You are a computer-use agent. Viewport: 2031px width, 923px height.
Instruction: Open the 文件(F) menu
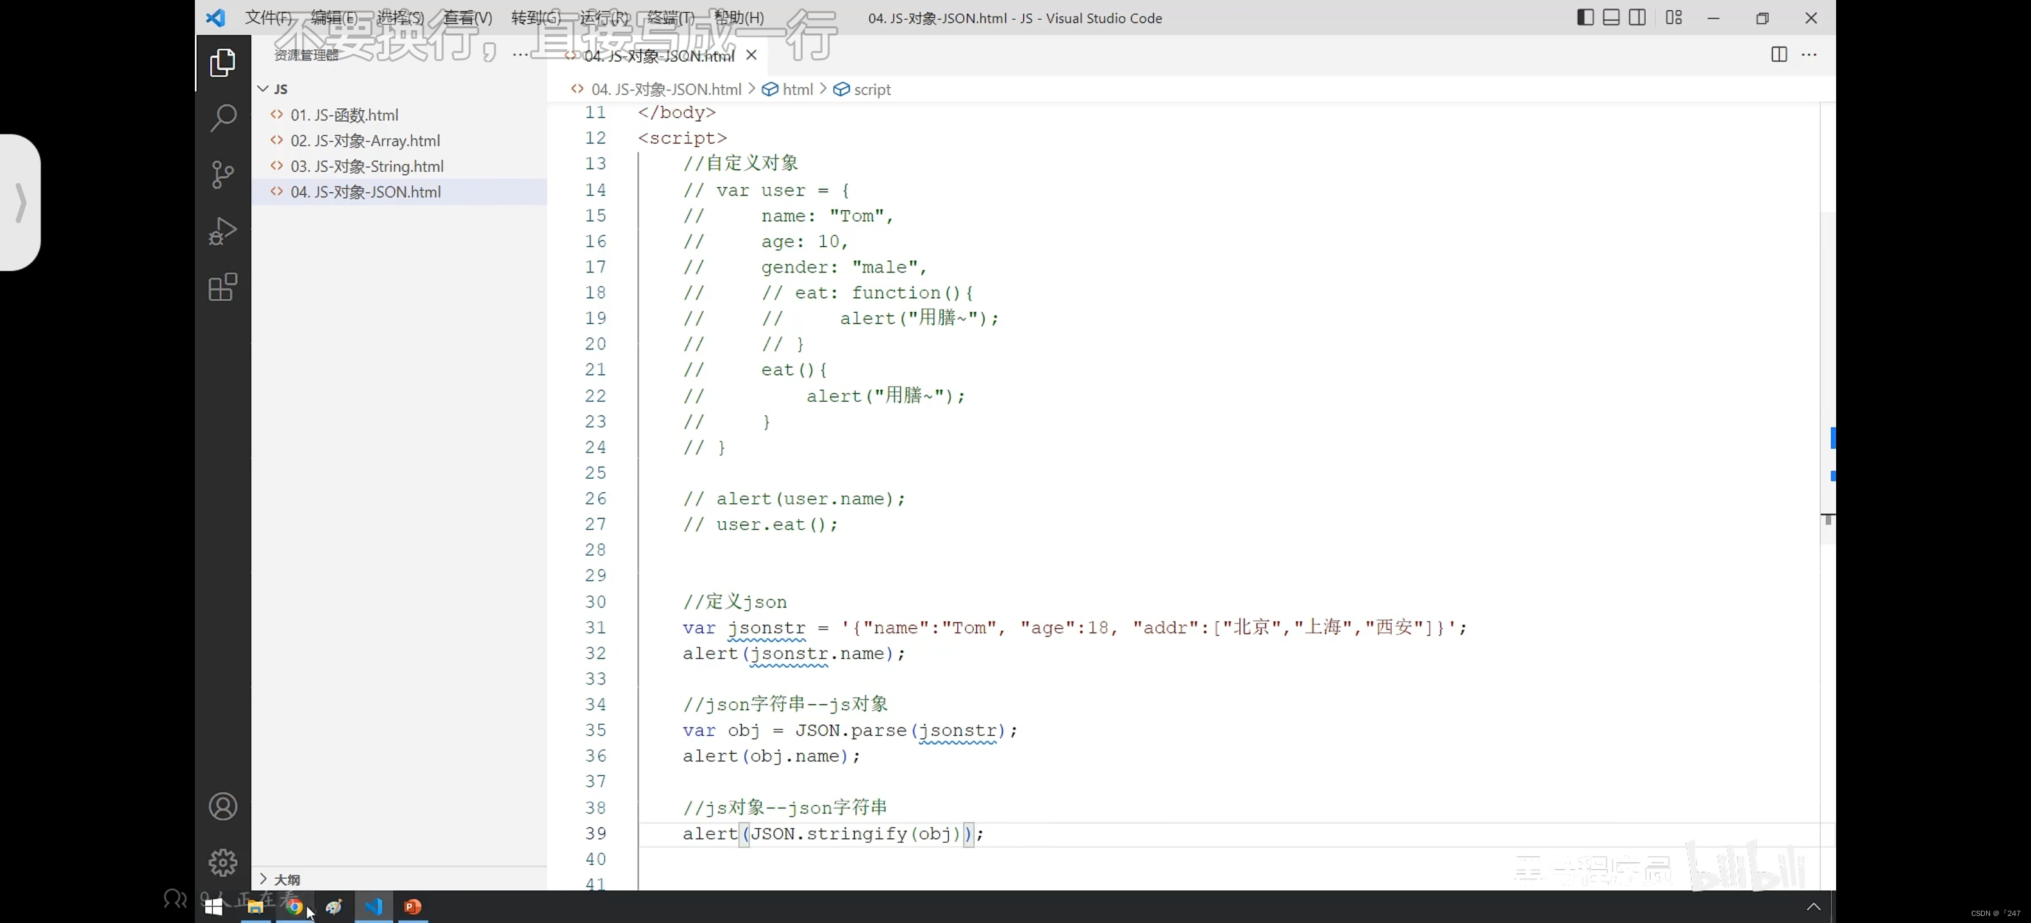click(268, 17)
